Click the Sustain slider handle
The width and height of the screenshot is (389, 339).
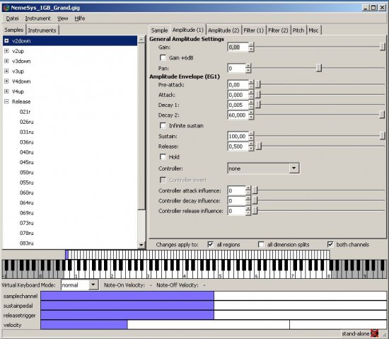[x=383, y=135]
